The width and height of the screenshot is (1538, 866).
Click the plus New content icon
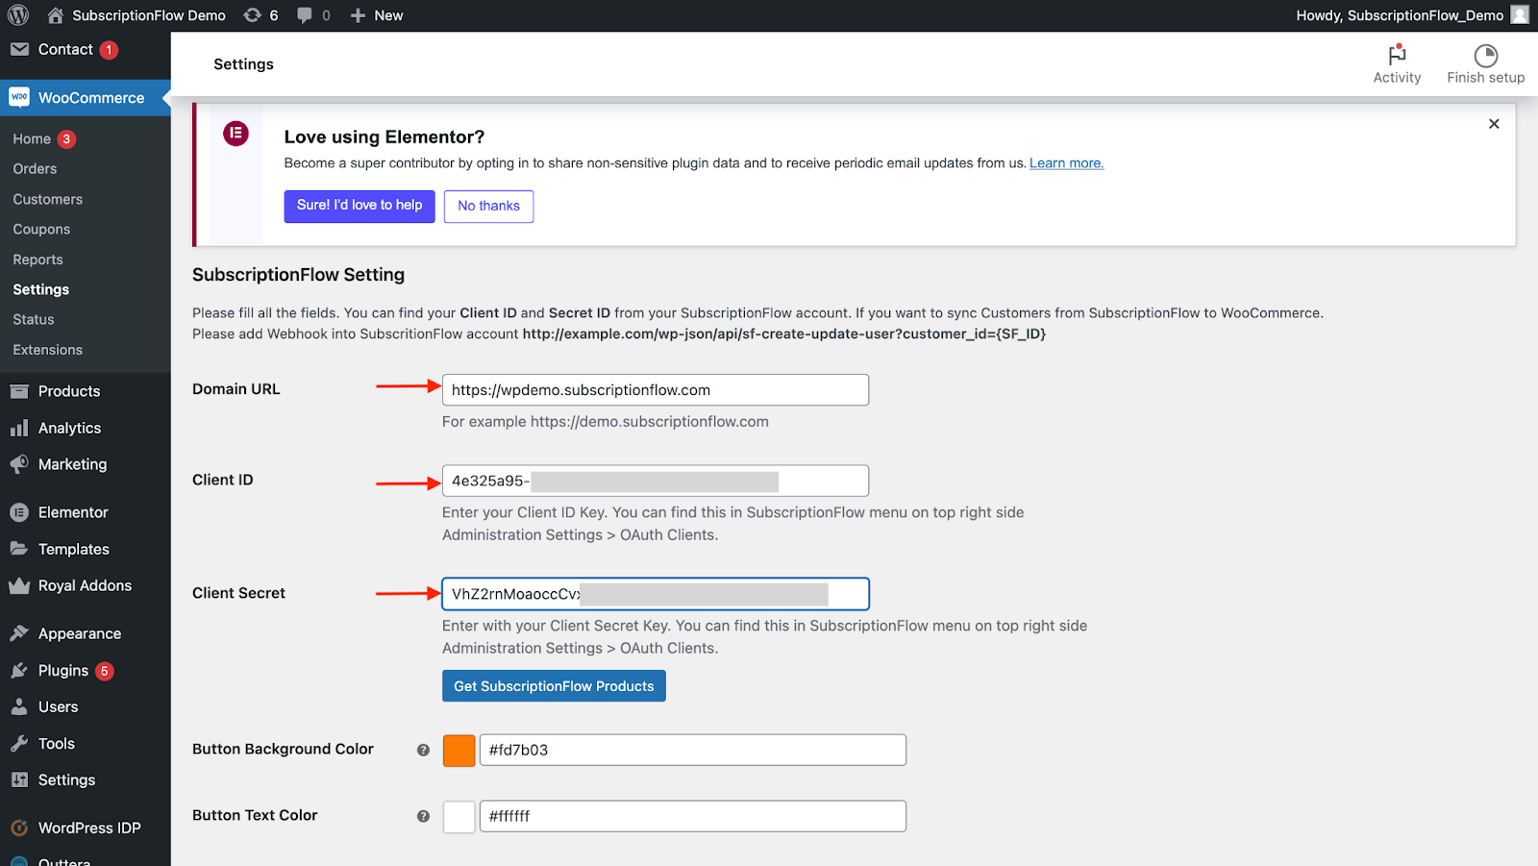tap(358, 15)
